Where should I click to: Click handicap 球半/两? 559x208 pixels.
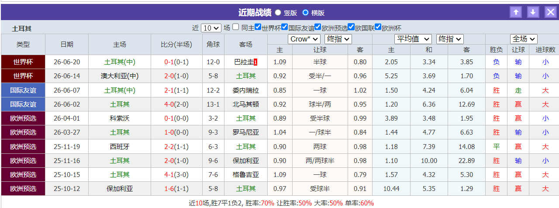[x=320, y=104]
